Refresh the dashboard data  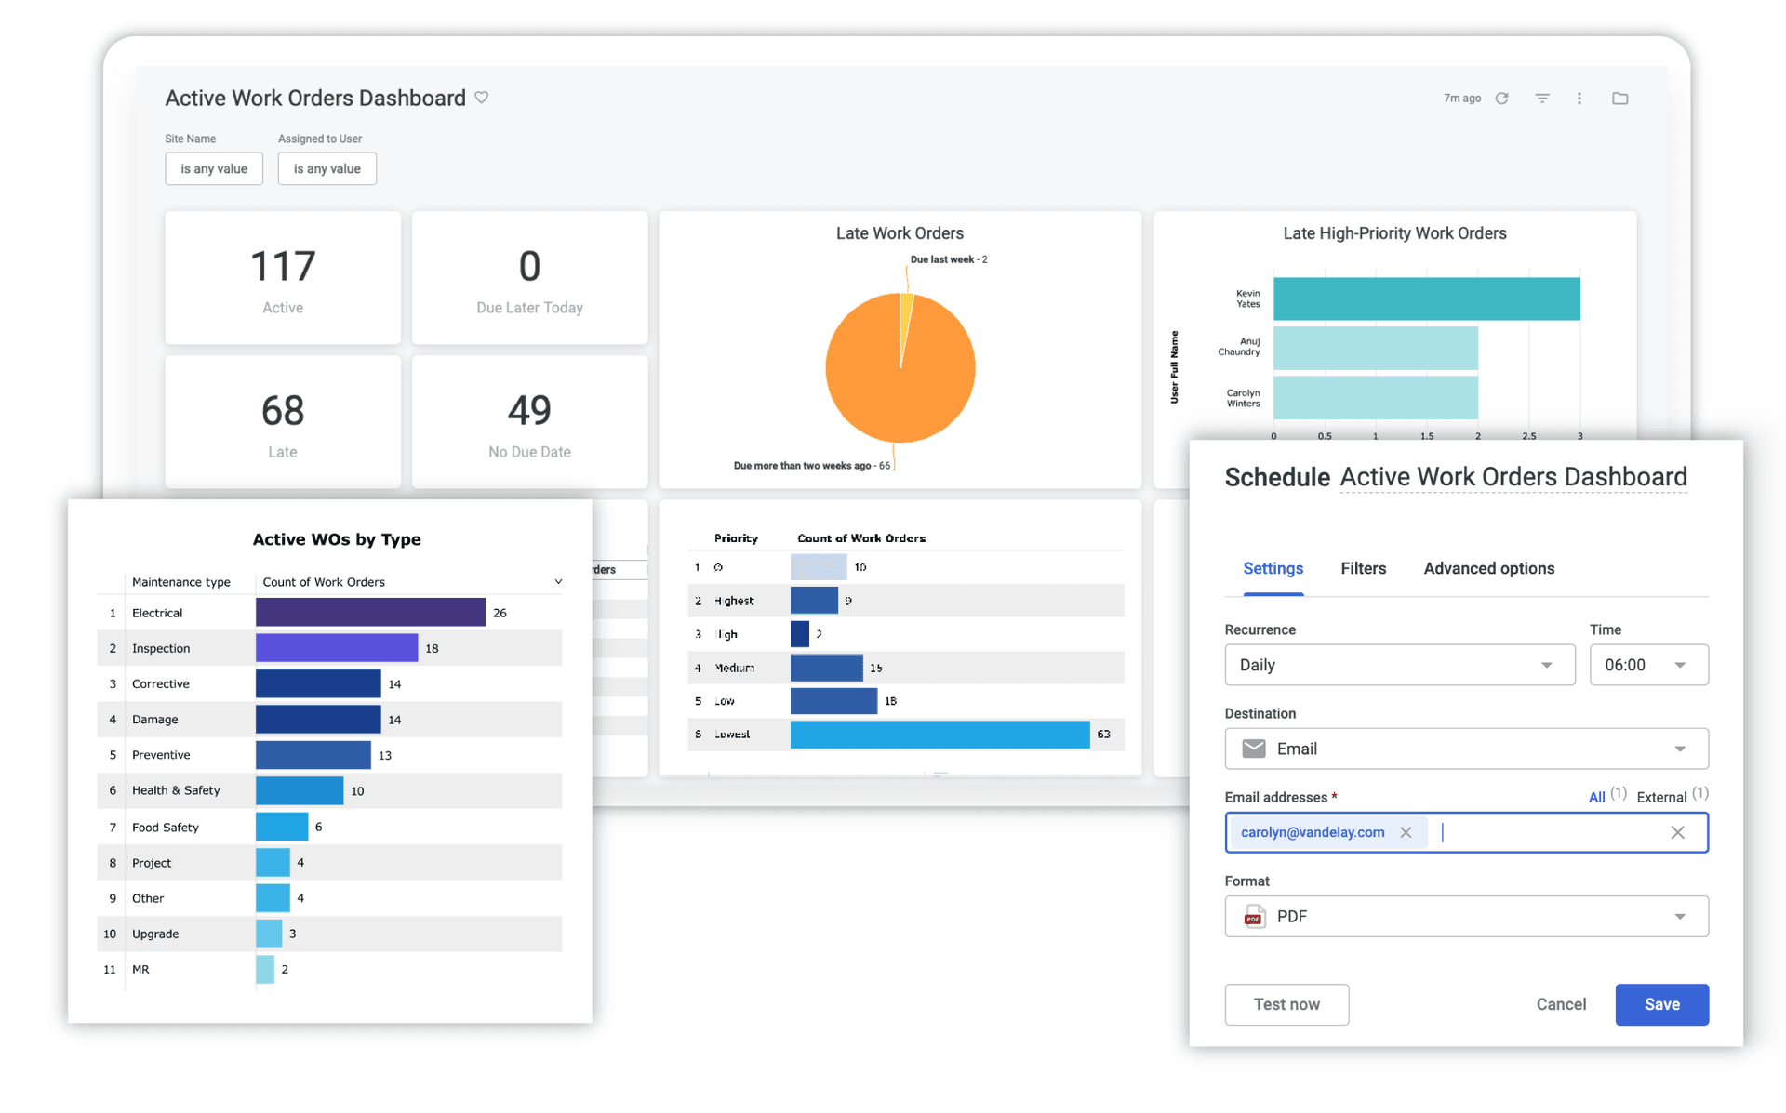1501,99
